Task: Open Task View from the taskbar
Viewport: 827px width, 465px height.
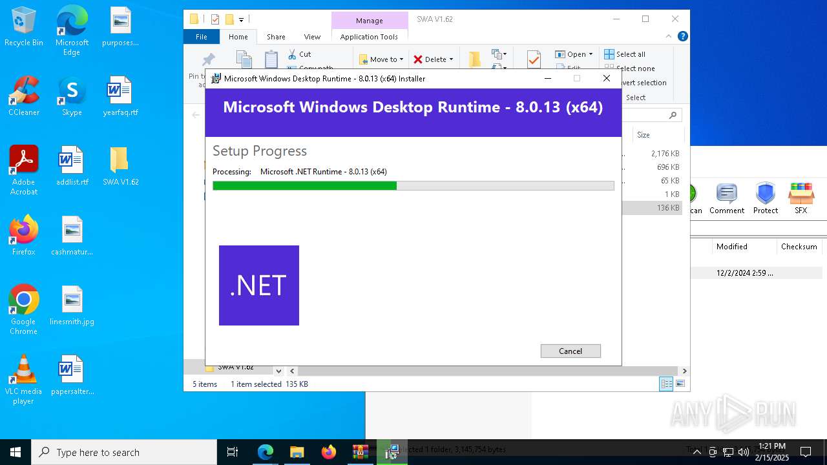Action: tap(233, 452)
